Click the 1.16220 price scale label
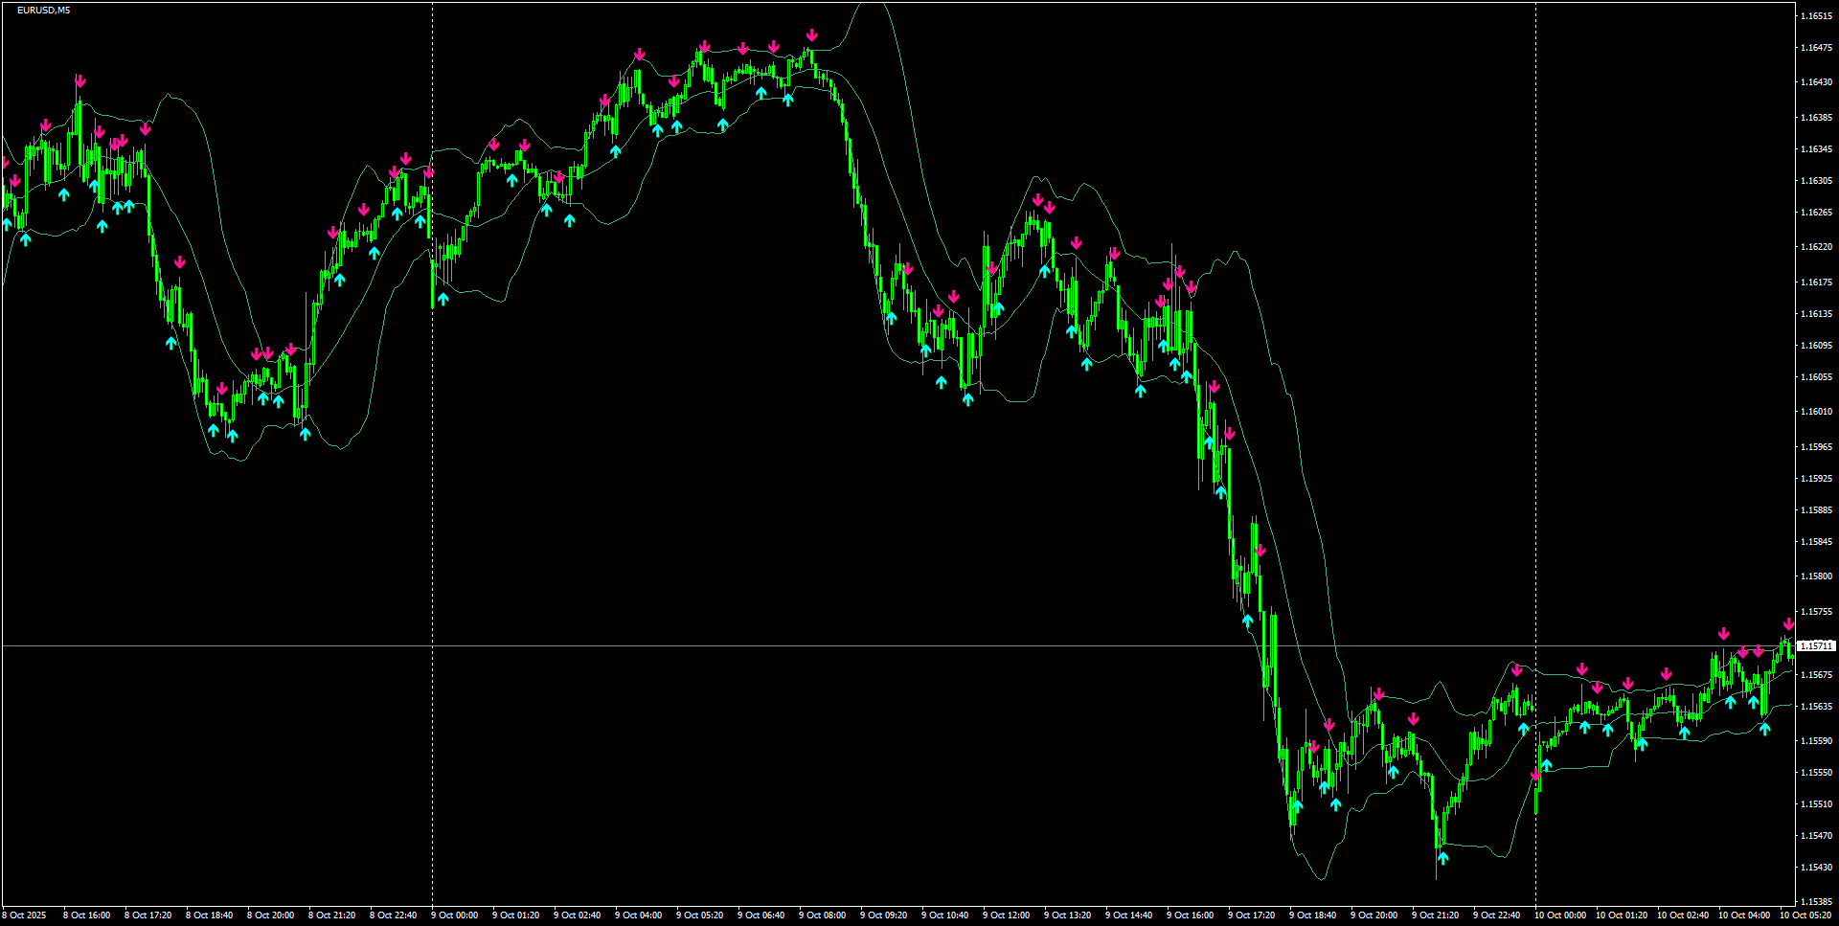 [1816, 247]
